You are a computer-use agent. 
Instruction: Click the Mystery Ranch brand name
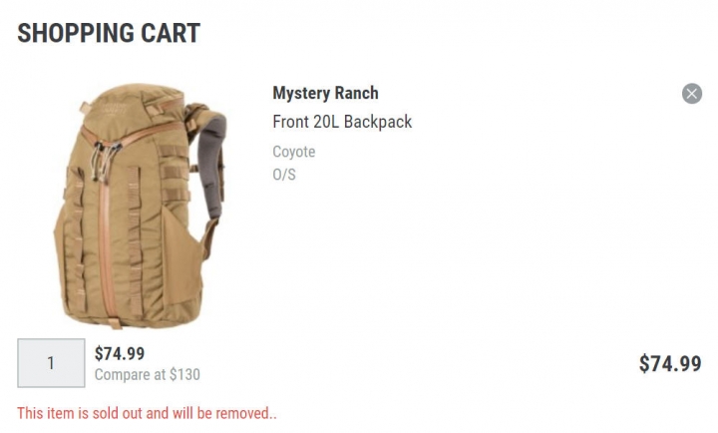[x=325, y=93]
